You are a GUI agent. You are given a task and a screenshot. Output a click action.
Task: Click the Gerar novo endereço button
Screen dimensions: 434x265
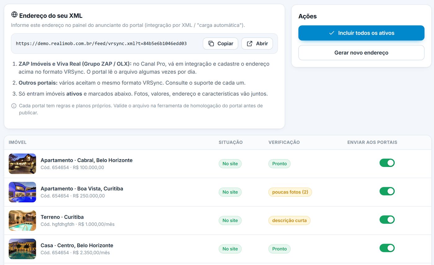pos(361,53)
